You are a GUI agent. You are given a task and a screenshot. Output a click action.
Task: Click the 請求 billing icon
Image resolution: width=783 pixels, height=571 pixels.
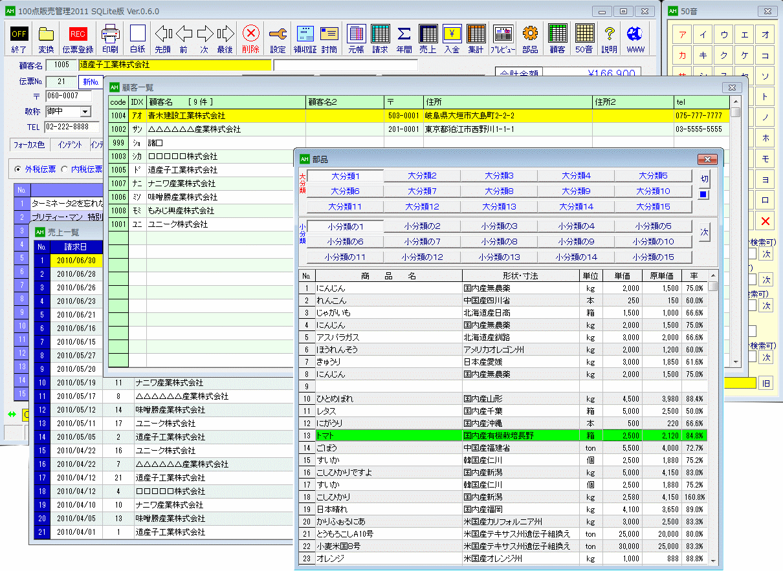click(380, 39)
